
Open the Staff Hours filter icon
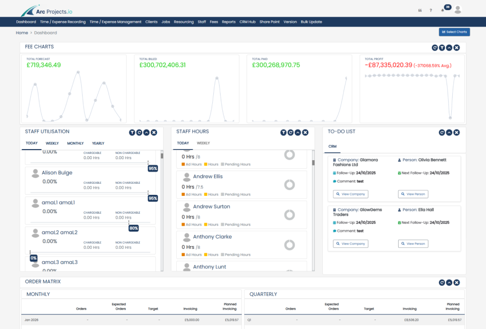284,133
